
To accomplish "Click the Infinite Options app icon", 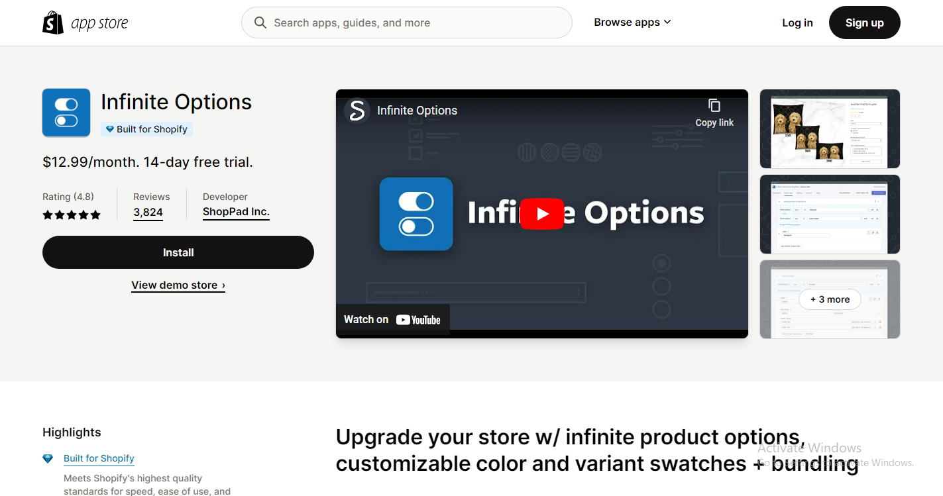I will pos(66,113).
